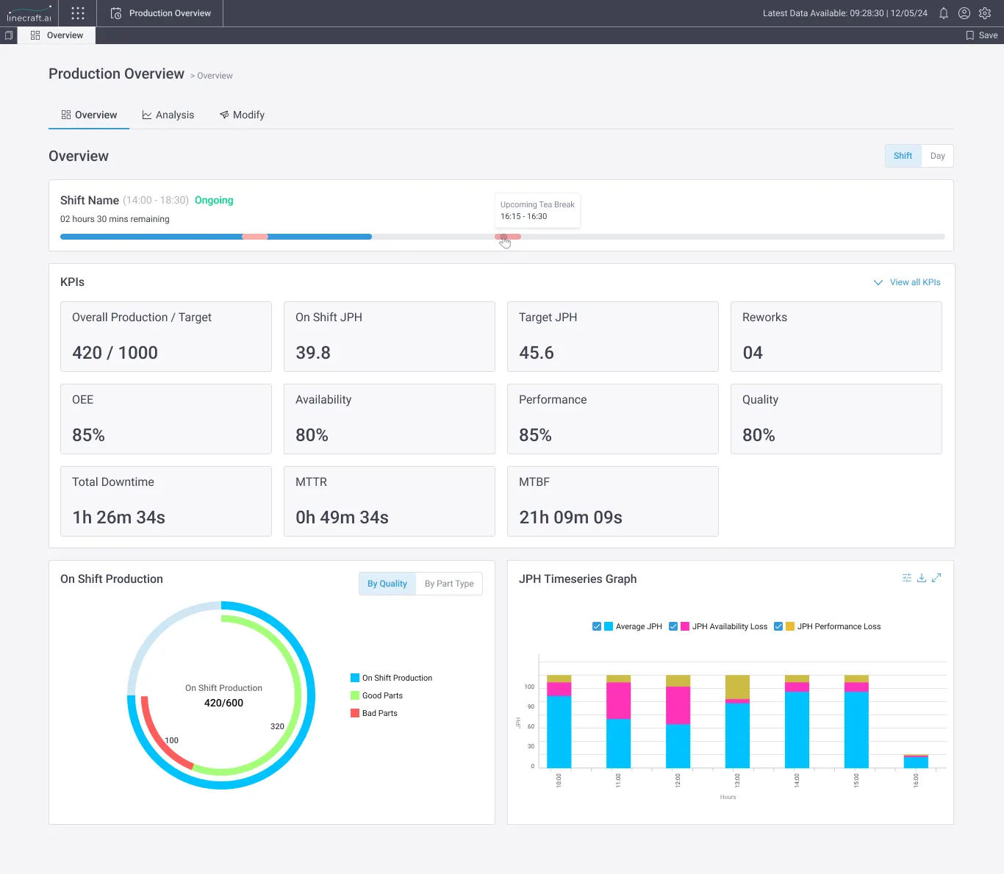Toggle the JPH Availability Loss checkbox
Screen dimensions: 1004x874
pos(673,626)
